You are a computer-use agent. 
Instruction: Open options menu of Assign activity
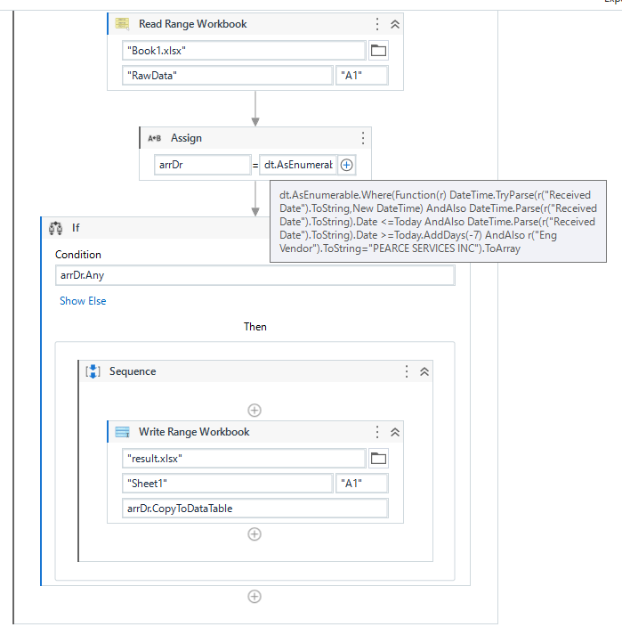363,138
